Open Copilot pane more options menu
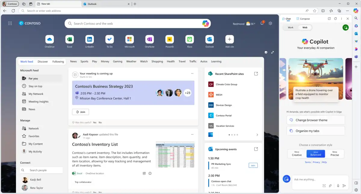Viewport: 361px width, 194px height. coord(341,19)
